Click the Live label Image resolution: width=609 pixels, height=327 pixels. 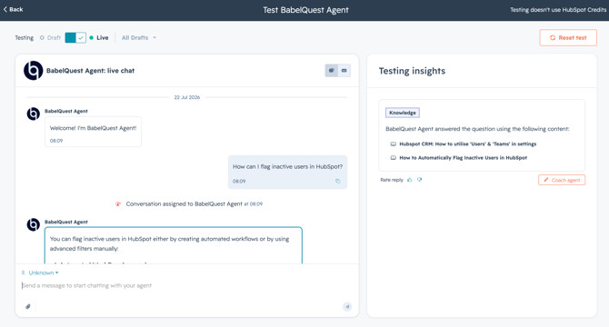[103, 37]
